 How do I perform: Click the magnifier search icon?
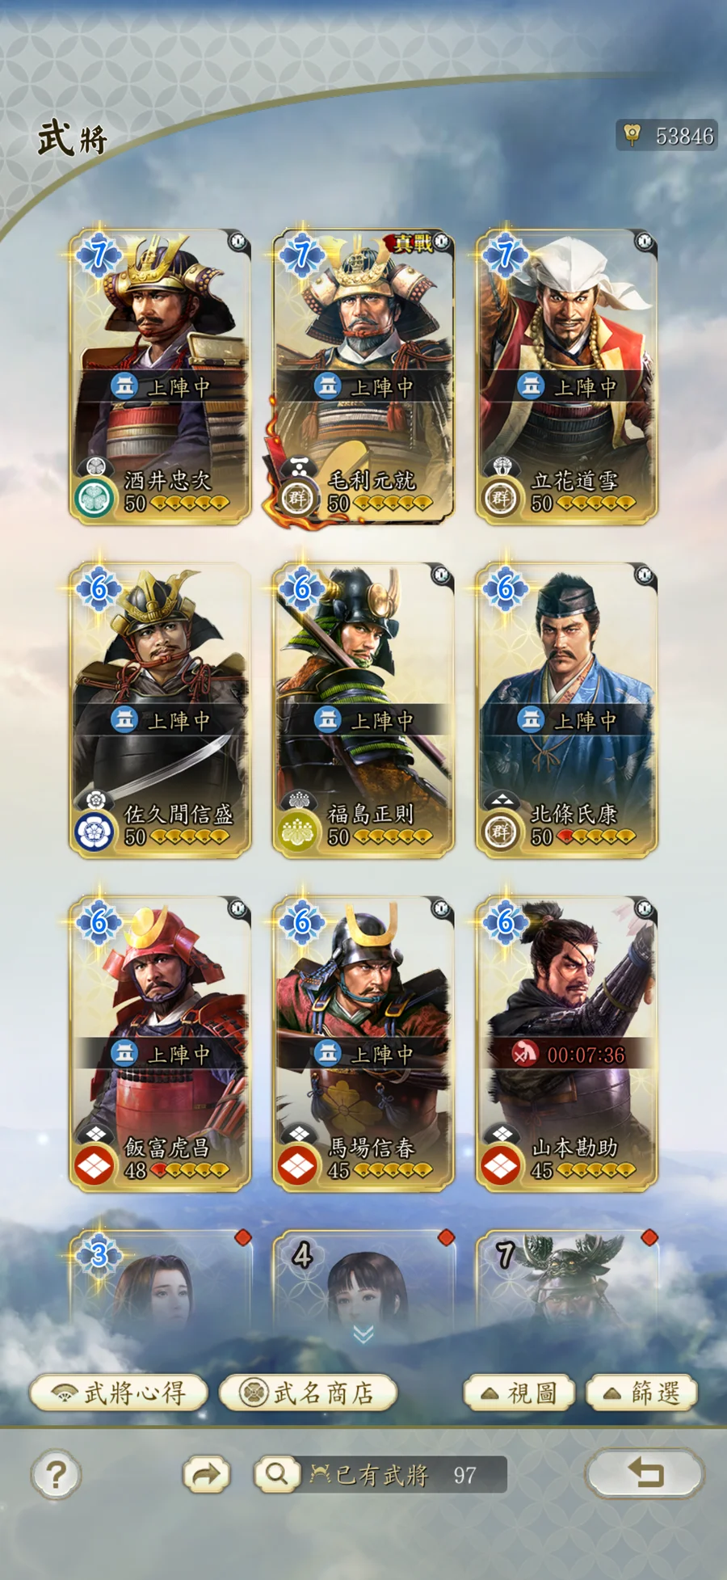click(275, 1474)
